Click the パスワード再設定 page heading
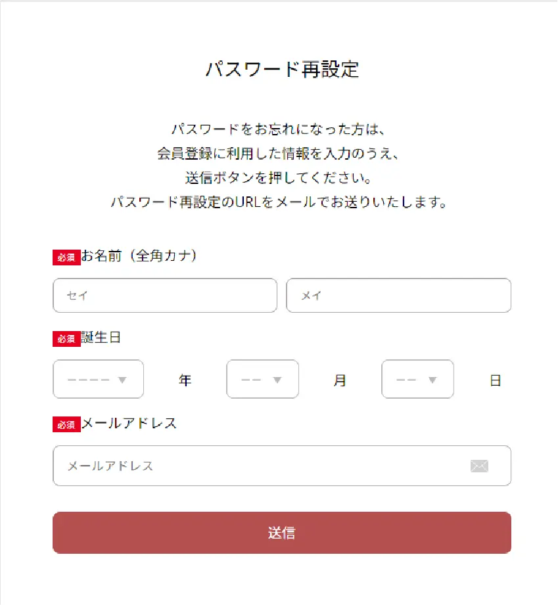This screenshot has height=605, width=558. pos(282,70)
